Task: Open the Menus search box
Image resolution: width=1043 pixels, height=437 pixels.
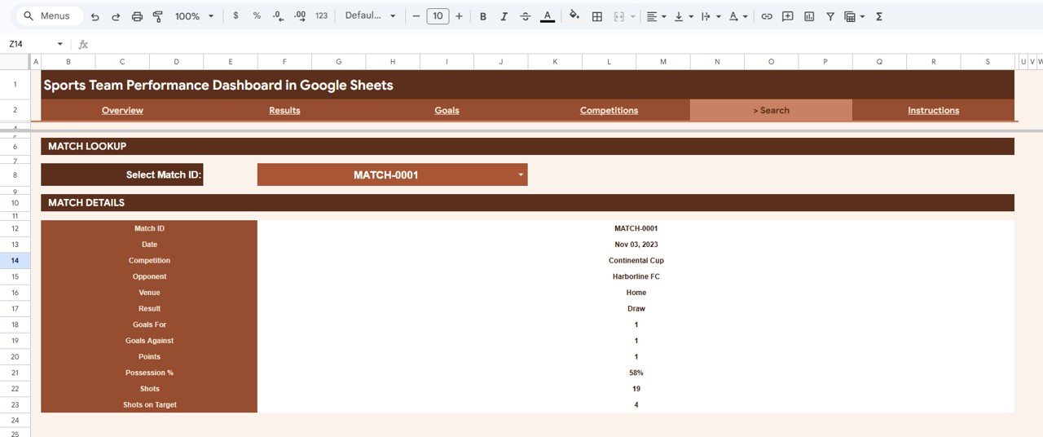Action: 49,16
